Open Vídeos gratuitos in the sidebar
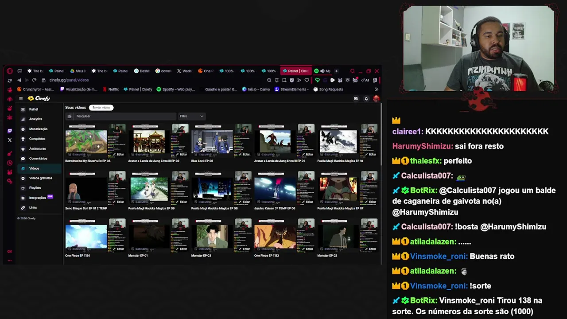The height and width of the screenshot is (319, 567). 39,178
